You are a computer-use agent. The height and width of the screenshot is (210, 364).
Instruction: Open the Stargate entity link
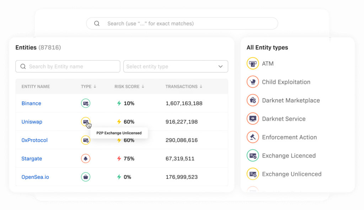point(32,159)
